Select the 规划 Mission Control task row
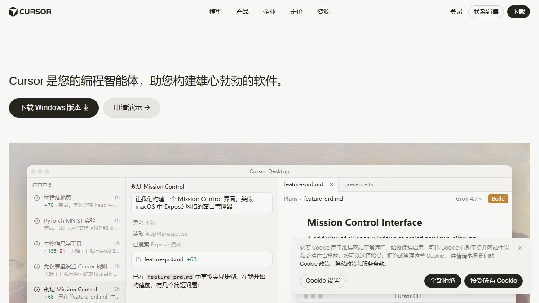This screenshot has height=303, width=539. (x=76, y=293)
